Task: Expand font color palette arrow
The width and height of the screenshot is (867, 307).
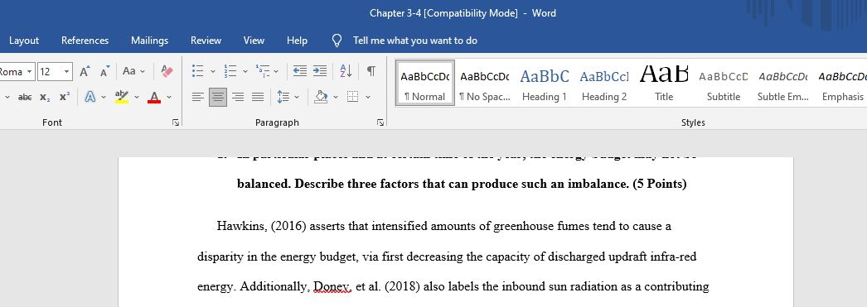Action: point(168,97)
